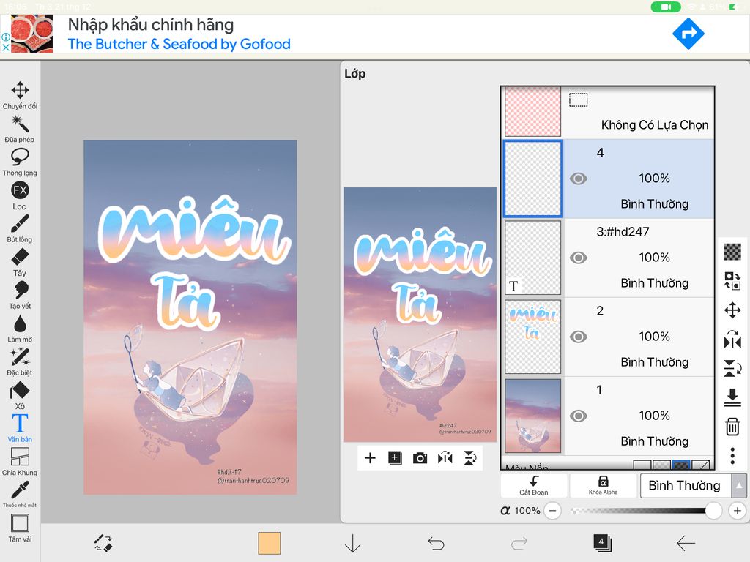
Task: Add a new layer with plus icon
Action: (x=370, y=458)
